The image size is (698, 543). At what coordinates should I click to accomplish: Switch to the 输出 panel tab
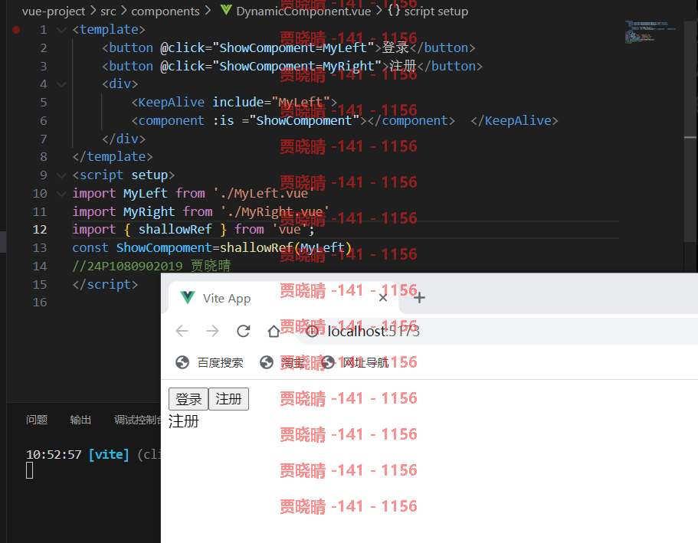point(80,420)
